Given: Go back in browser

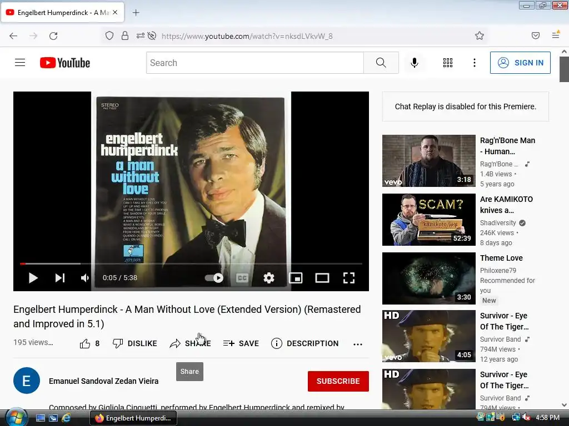Looking at the screenshot, I should tap(13, 35).
